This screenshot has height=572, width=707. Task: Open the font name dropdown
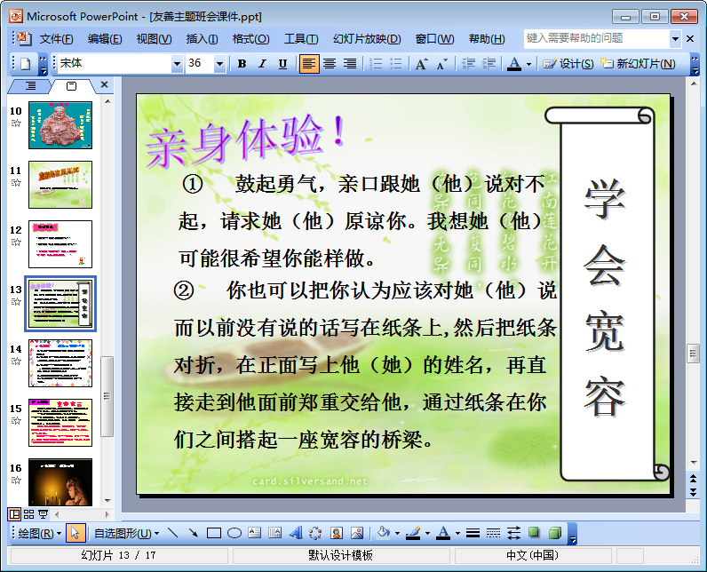click(x=178, y=64)
